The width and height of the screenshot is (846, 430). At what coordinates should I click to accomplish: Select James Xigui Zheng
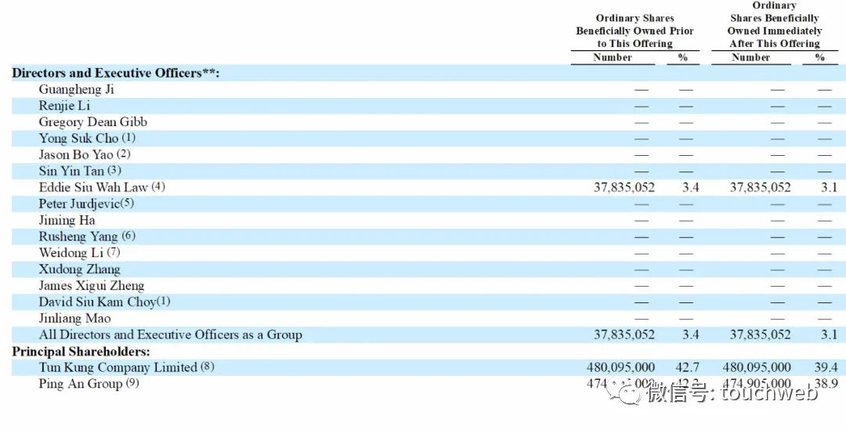tap(91, 285)
